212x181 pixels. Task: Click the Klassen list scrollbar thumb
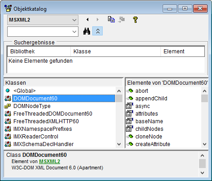pyautogui.click(x=119, y=99)
